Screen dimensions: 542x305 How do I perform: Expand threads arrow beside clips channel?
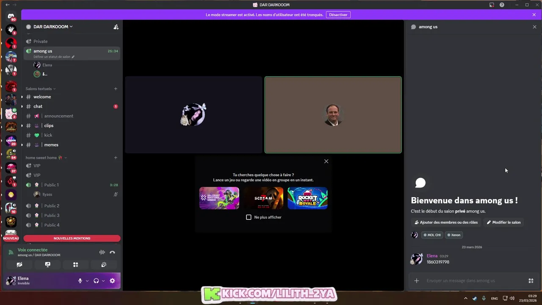coord(22,125)
